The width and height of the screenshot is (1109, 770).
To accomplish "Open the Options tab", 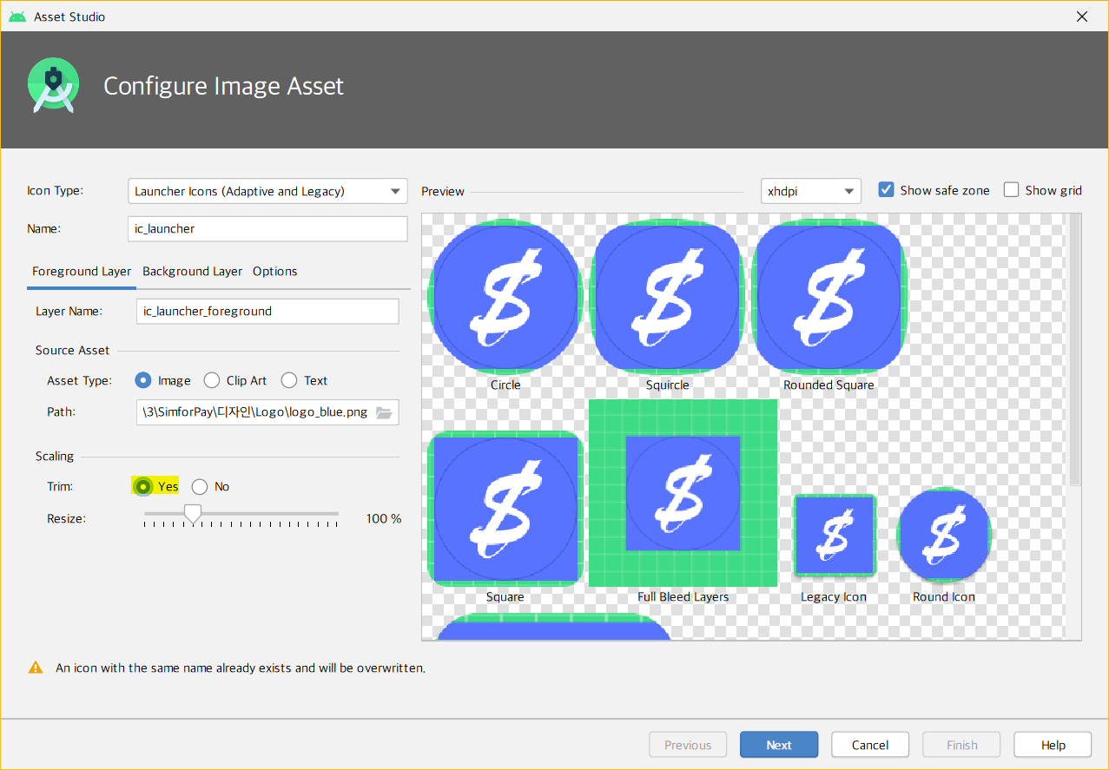I will (275, 272).
